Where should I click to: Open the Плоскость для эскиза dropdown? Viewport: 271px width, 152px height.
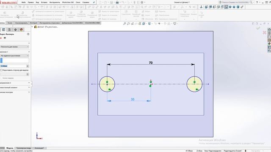(x=14, y=47)
